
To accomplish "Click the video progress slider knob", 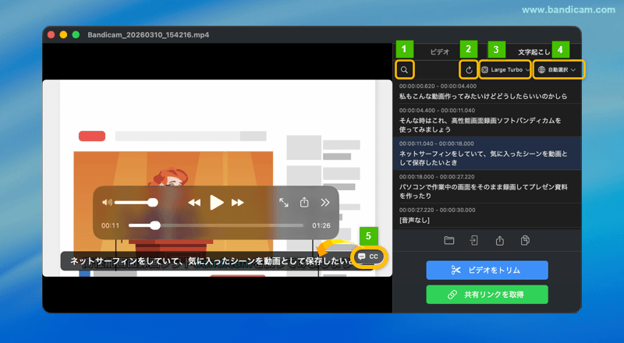I will pyautogui.click(x=155, y=225).
